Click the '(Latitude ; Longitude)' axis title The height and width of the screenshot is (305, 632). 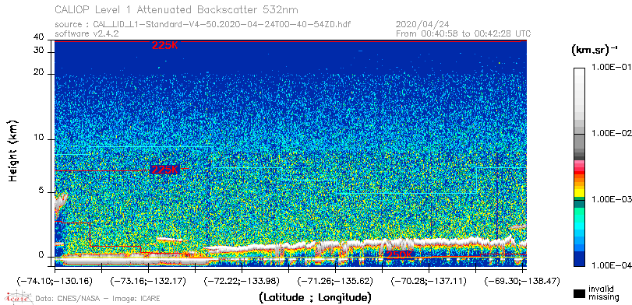315,298
